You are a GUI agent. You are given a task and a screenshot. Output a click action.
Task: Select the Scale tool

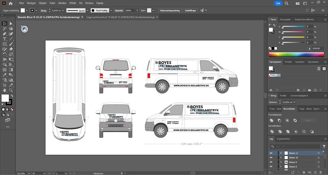[x=11, y=54]
